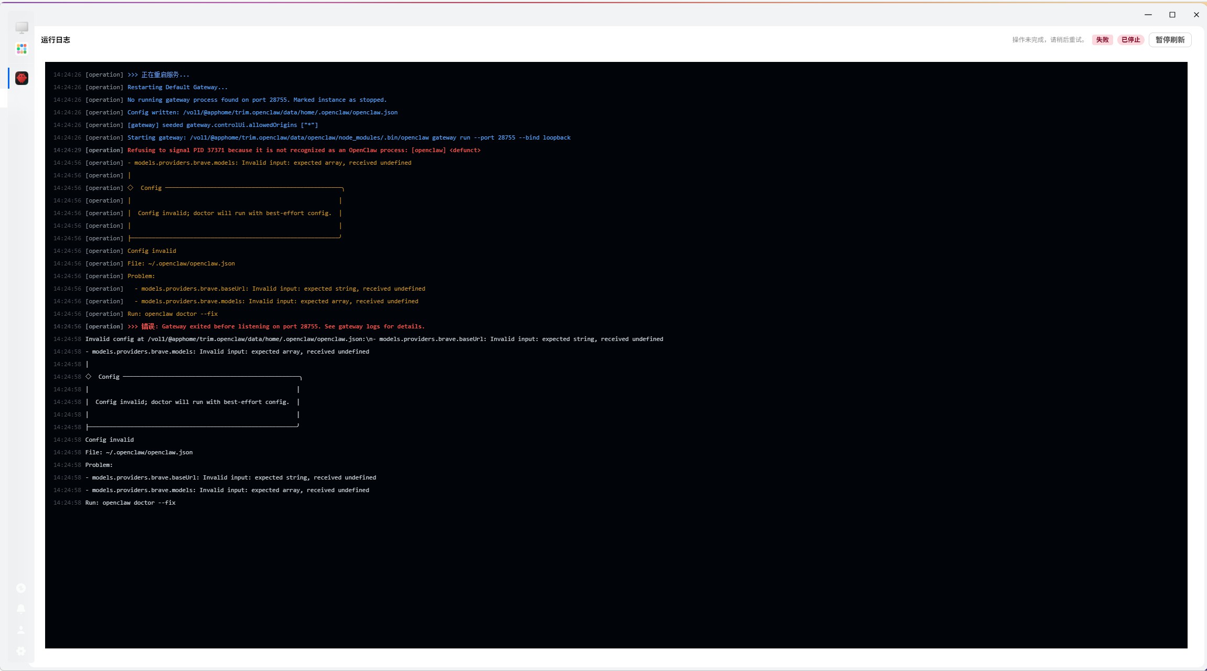Screen dimensions: 1207x671
Task: Click the 失败 failed status badge
Action: point(1102,40)
